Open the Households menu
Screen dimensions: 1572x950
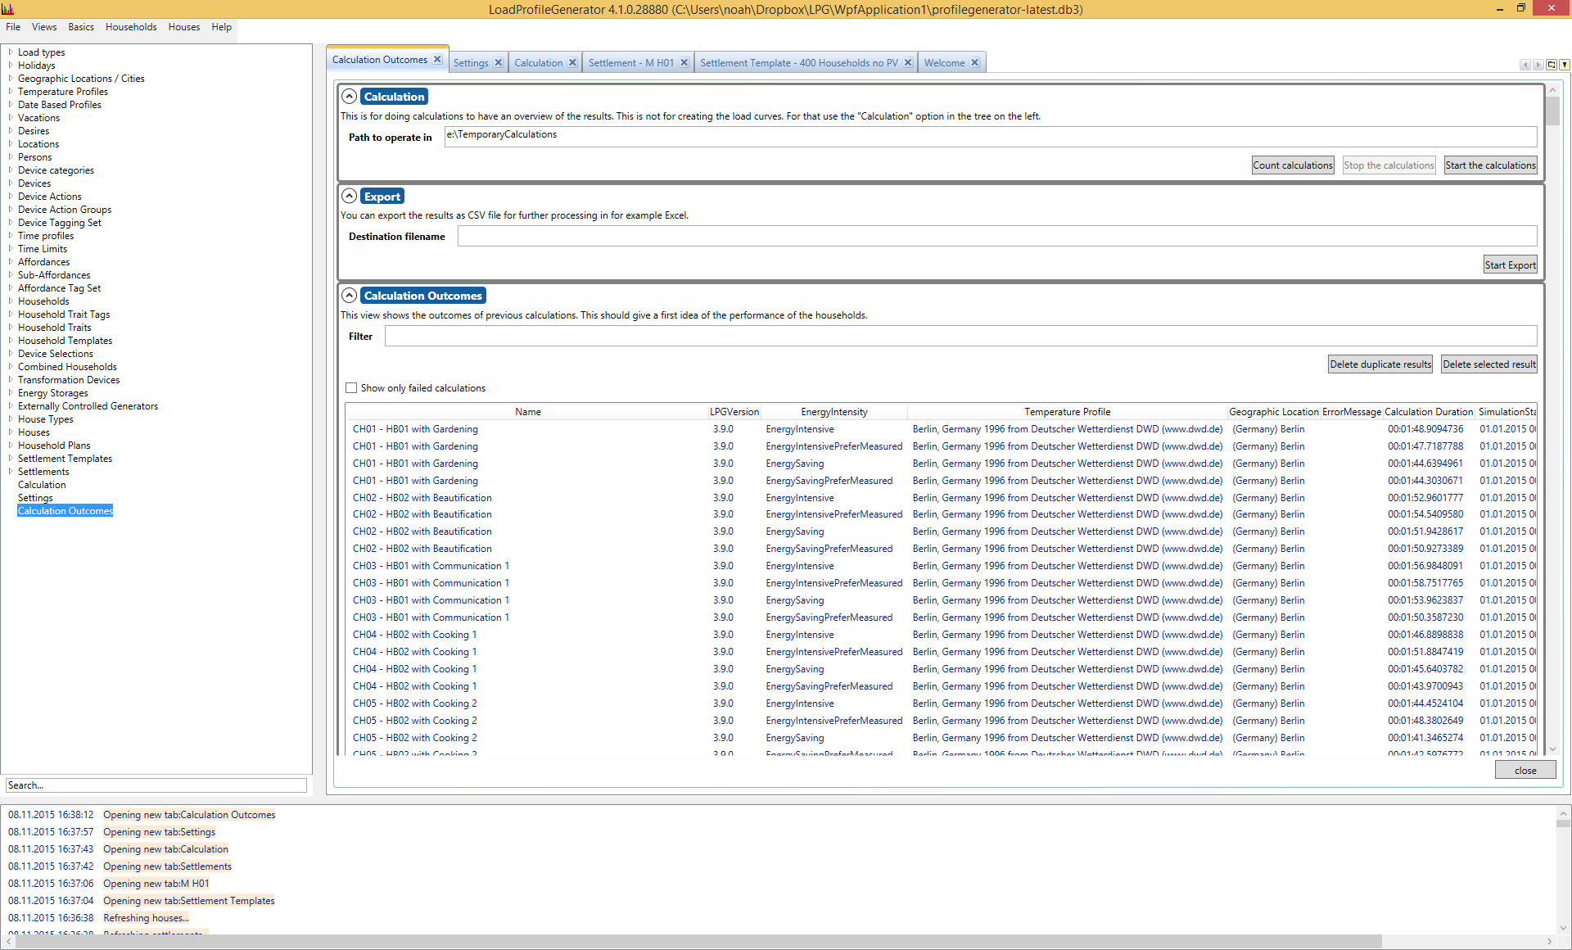131,27
